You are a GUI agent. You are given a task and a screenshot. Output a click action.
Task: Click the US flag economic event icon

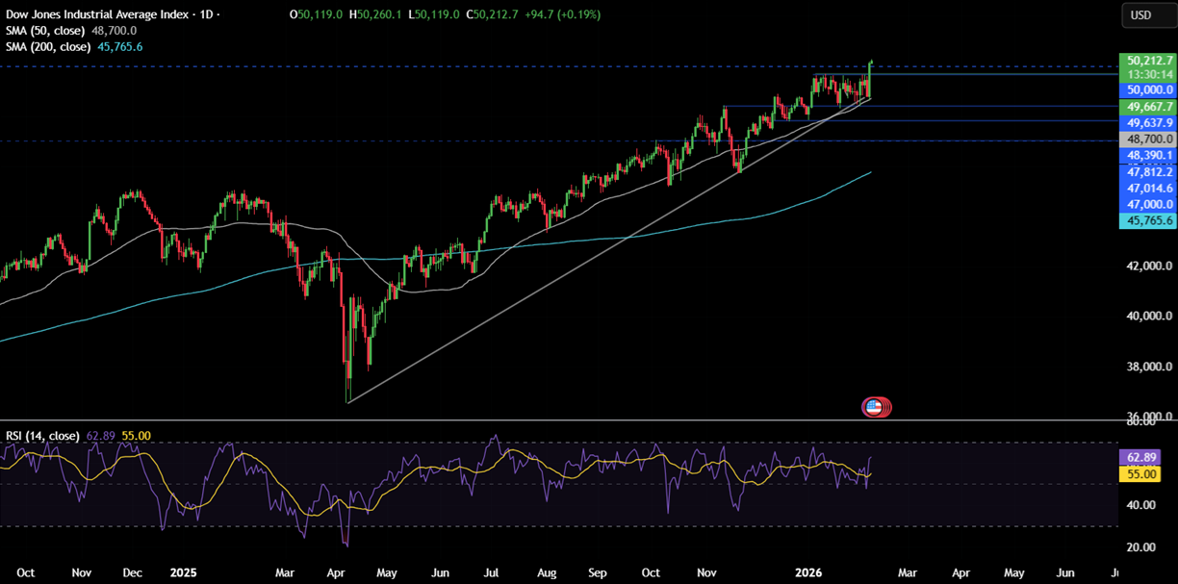point(875,407)
